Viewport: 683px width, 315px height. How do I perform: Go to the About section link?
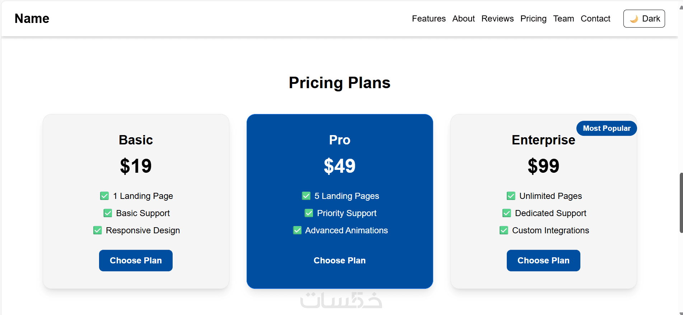[463, 19]
